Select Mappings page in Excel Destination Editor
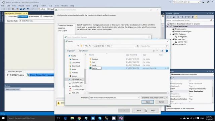 coord(61,28)
